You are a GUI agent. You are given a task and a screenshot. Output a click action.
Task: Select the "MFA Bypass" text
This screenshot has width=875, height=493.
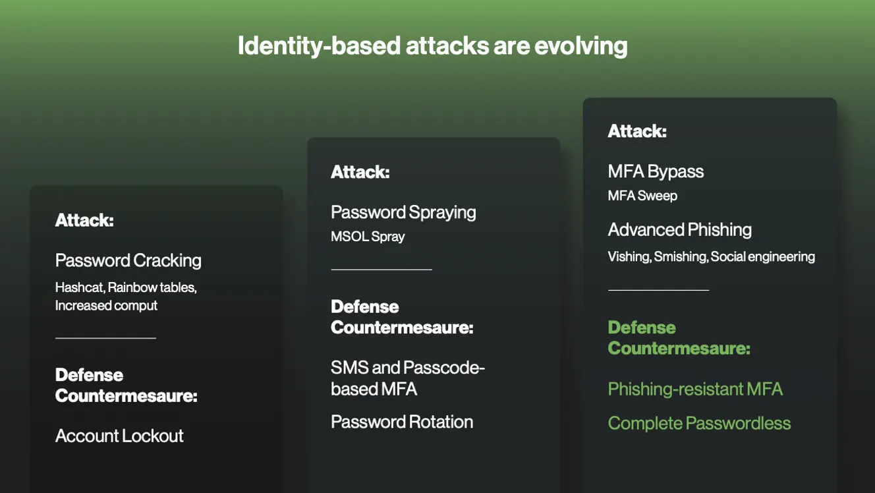coord(656,171)
